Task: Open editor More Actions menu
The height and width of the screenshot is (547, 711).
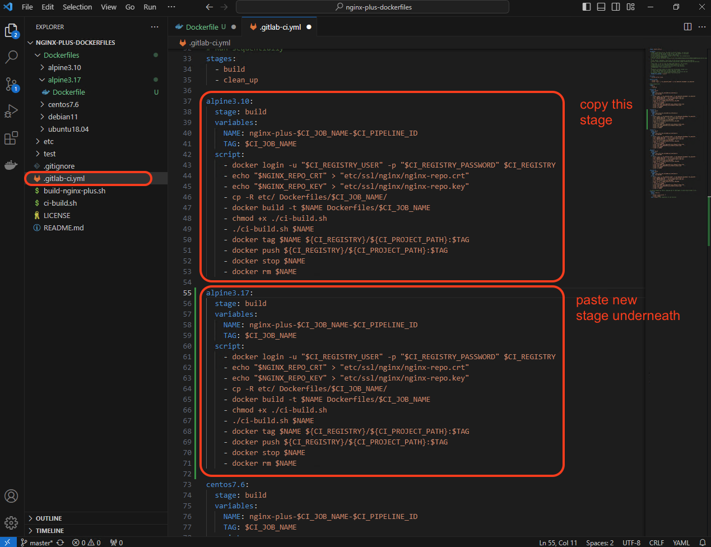Action: coord(702,27)
